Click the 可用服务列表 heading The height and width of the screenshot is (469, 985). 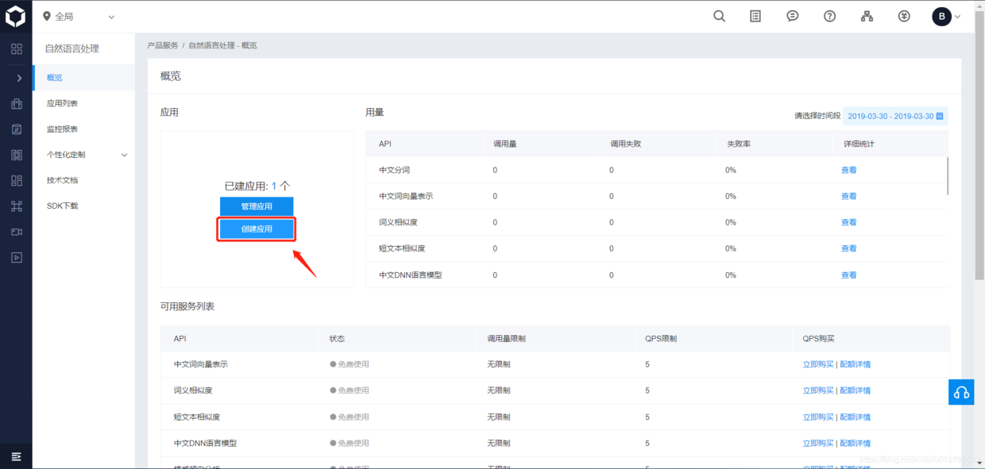point(187,306)
